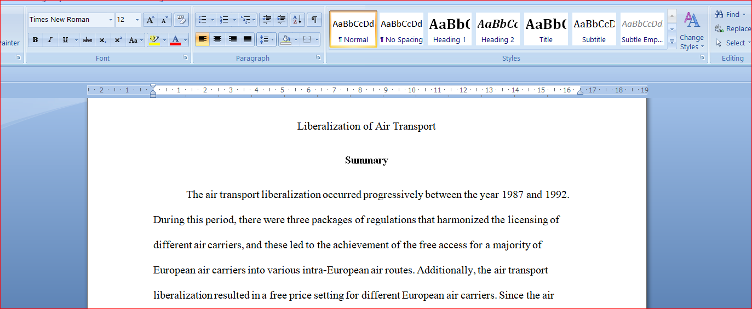Decrease paragraph indent

267,20
